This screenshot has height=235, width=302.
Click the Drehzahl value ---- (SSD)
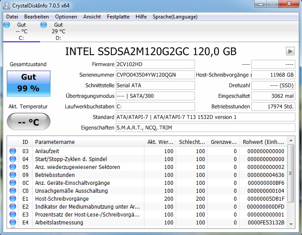(273, 85)
